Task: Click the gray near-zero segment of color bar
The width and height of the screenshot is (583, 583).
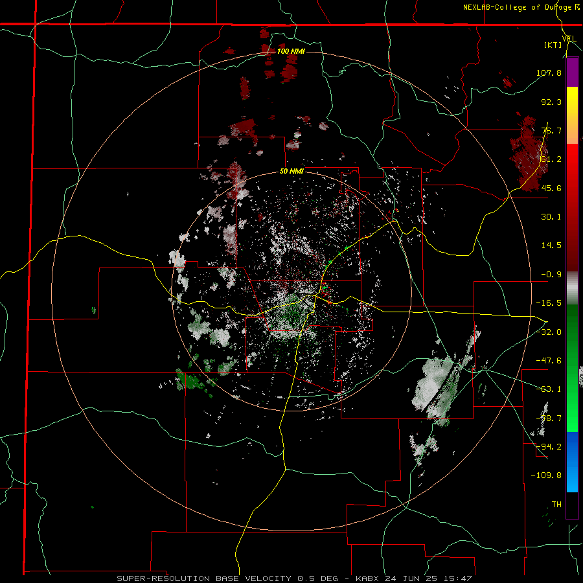Action: 572,288
